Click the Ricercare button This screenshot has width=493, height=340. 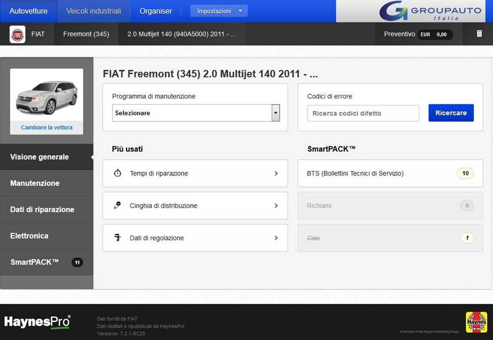pyautogui.click(x=451, y=113)
